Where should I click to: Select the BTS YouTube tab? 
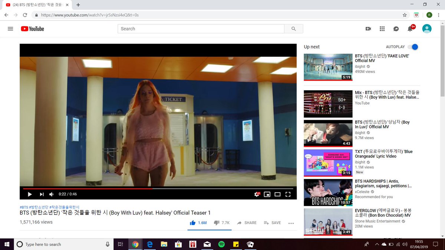click(37, 5)
